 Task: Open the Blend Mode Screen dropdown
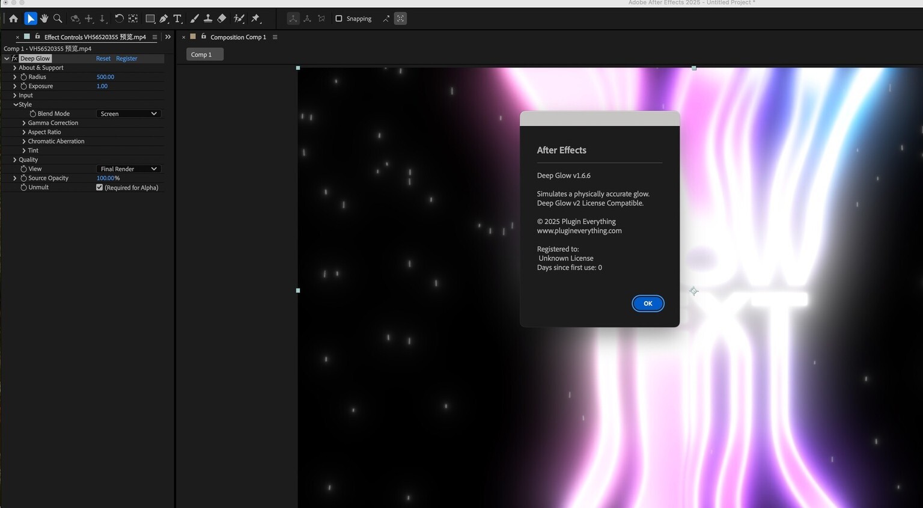[129, 114]
